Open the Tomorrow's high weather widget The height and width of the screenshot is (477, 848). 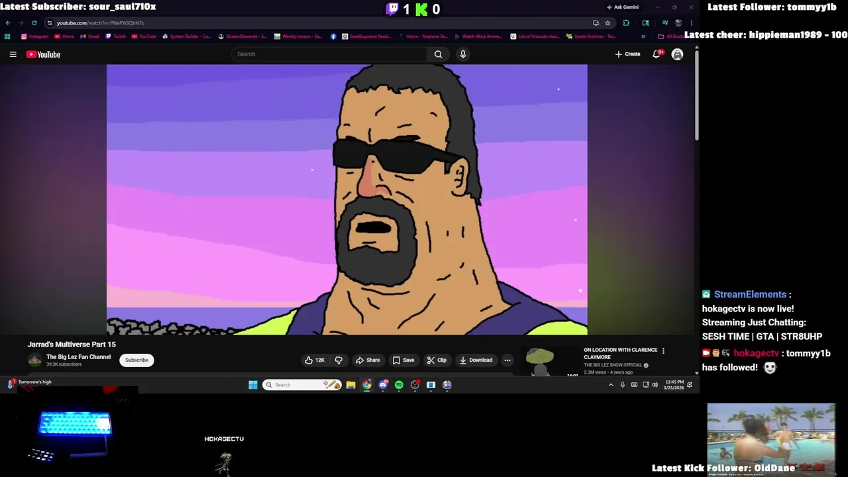pyautogui.click(x=29, y=384)
